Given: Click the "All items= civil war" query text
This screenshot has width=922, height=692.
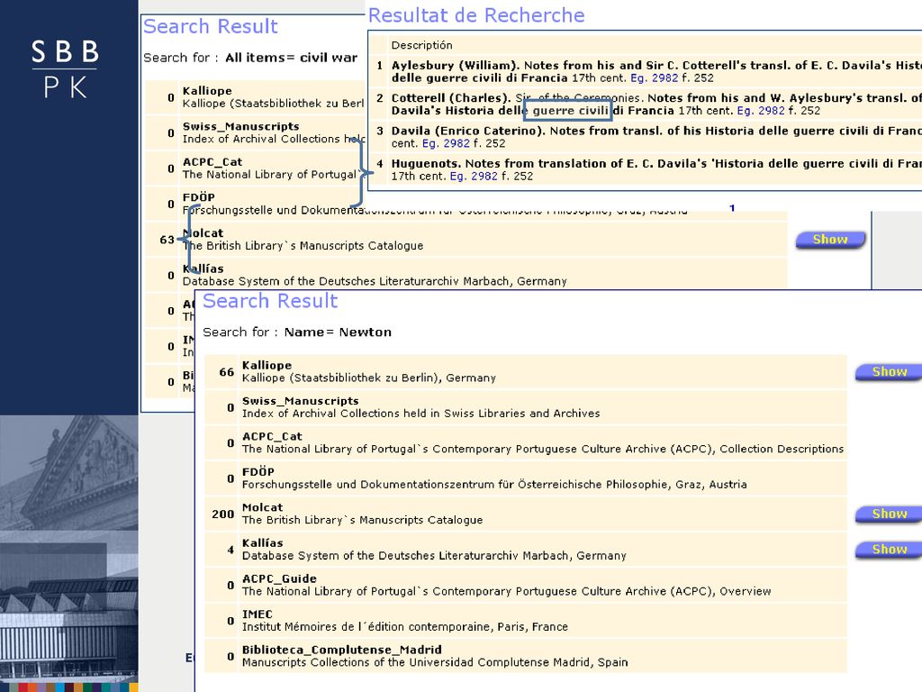Looking at the screenshot, I should click(x=291, y=58).
